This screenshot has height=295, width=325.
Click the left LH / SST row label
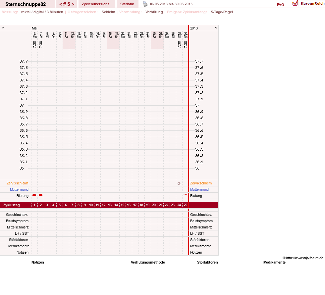[x=22, y=233]
